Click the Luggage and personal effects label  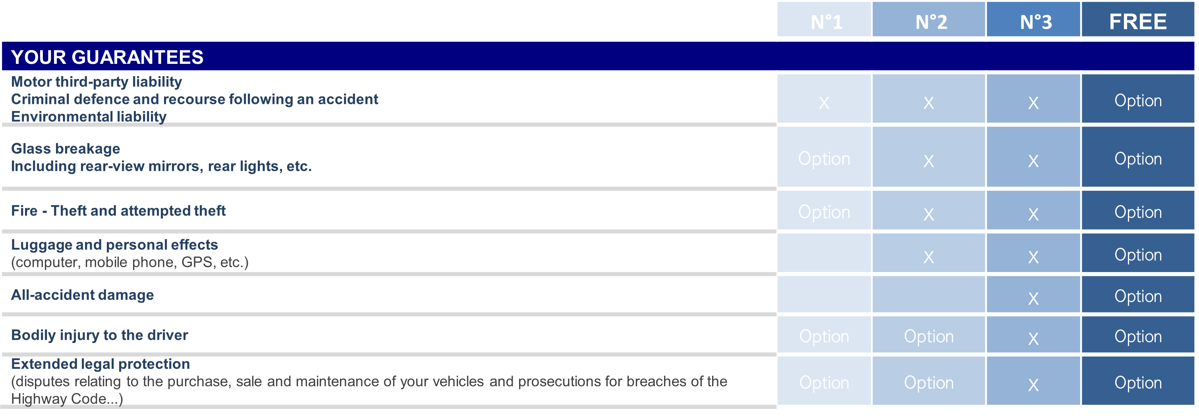(114, 245)
